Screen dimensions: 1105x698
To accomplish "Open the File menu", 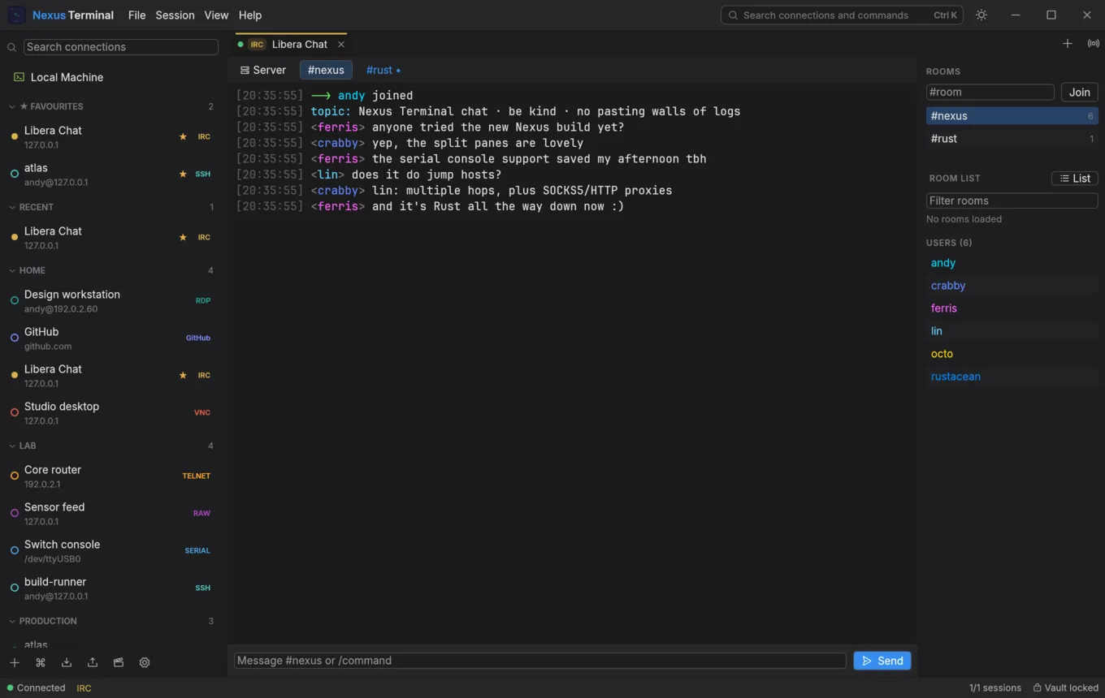I will click(x=136, y=15).
